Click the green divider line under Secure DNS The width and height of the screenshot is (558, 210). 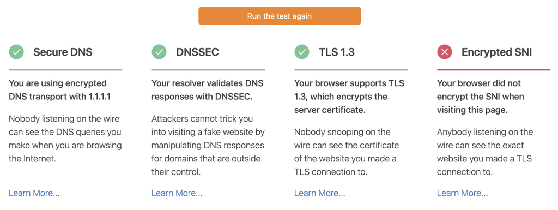[65, 70]
